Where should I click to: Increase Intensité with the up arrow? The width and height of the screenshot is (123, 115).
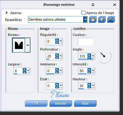click(x=89, y=70)
